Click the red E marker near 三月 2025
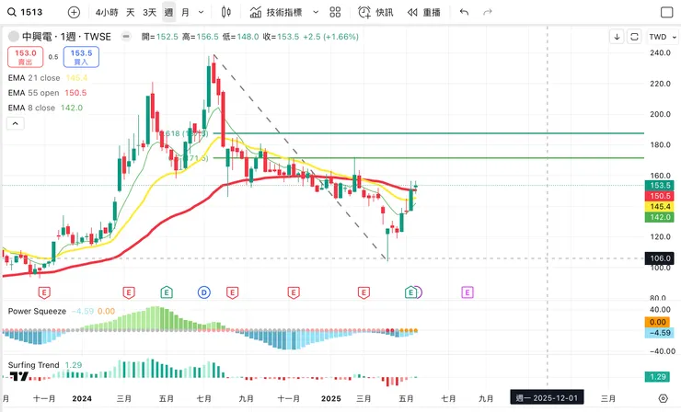 pyautogui.click(x=364, y=292)
